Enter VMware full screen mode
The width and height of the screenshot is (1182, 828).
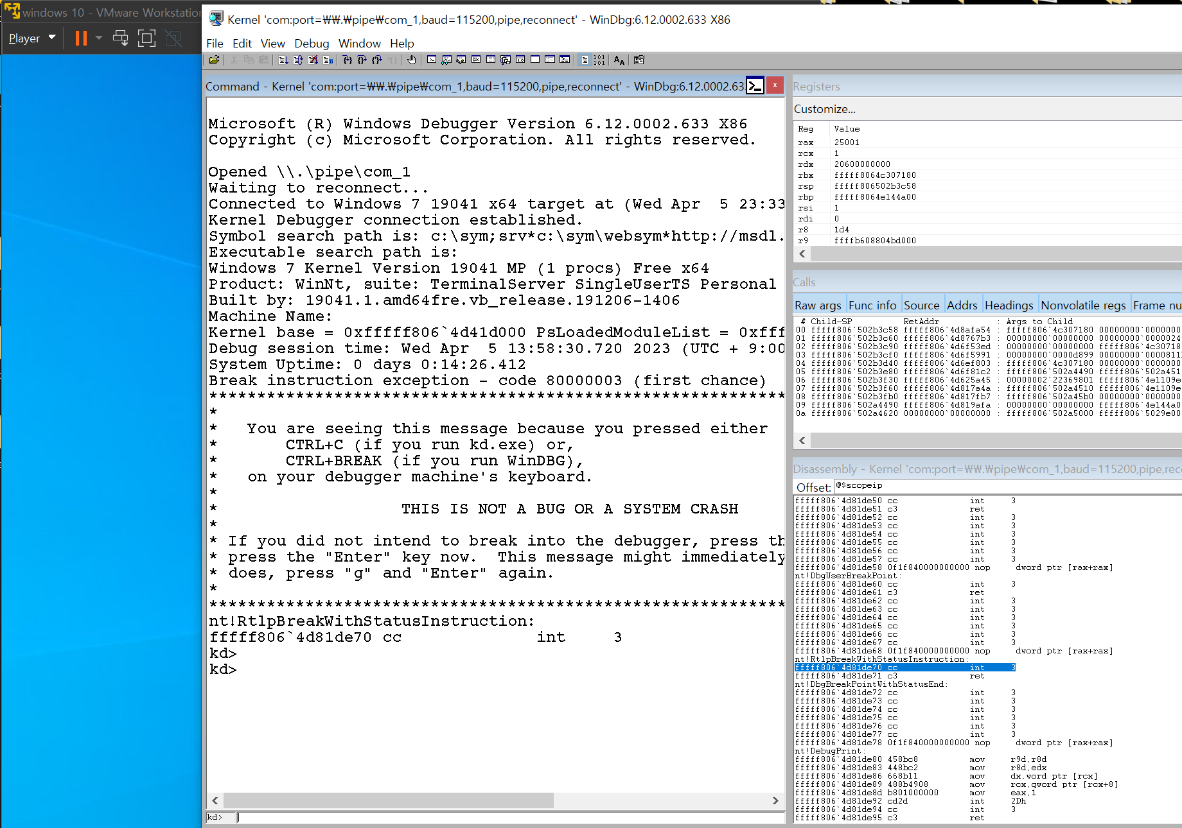click(x=147, y=39)
